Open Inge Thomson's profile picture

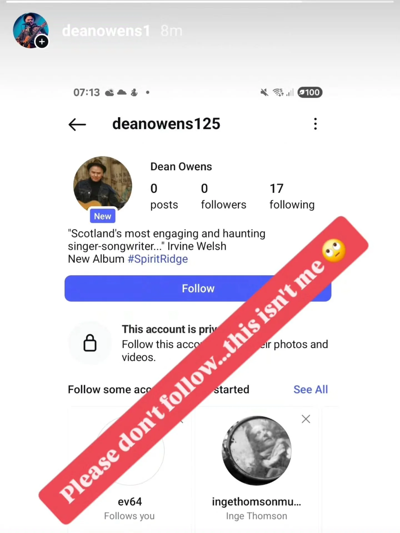pyautogui.click(x=257, y=450)
